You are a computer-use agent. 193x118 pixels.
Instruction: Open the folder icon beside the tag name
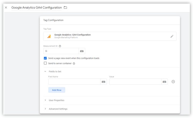click(65, 7)
